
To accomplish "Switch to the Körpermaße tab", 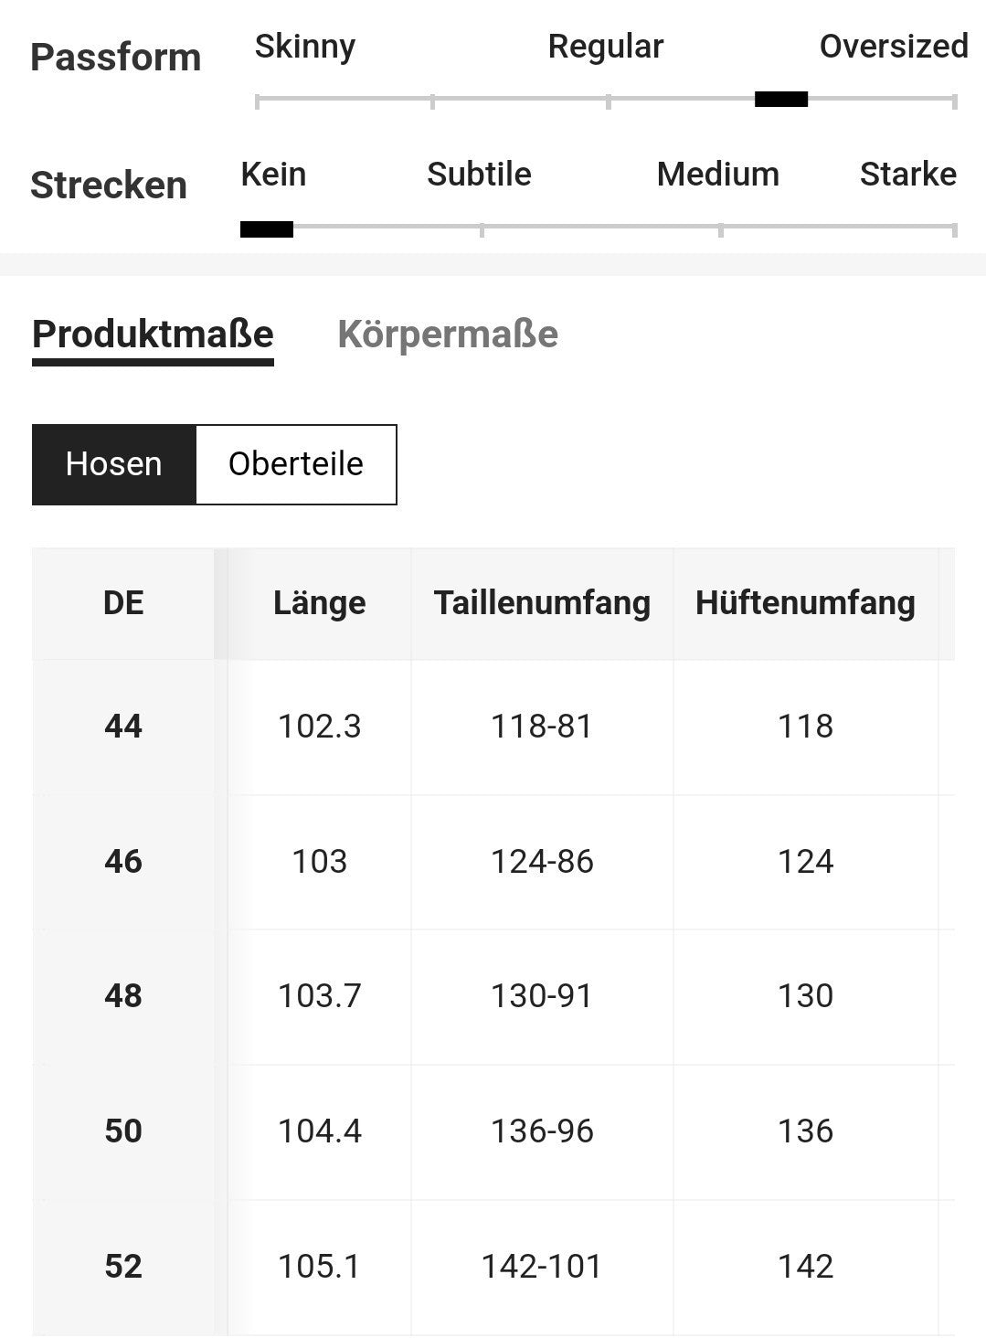I will tap(448, 334).
